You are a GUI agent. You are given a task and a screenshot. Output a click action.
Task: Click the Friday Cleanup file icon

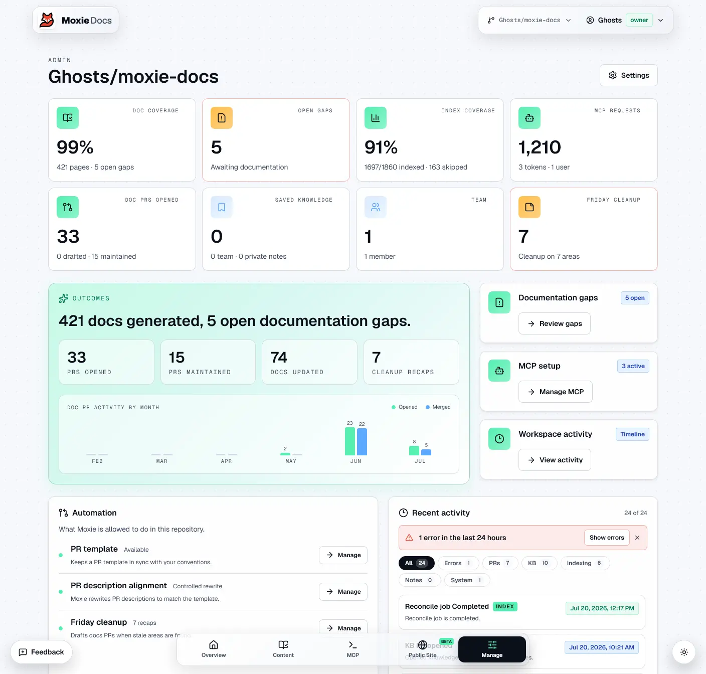529,207
